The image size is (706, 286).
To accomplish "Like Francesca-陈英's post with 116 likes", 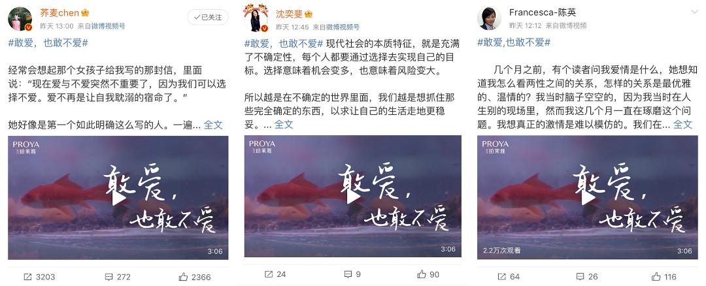I will [x=664, y=277].
